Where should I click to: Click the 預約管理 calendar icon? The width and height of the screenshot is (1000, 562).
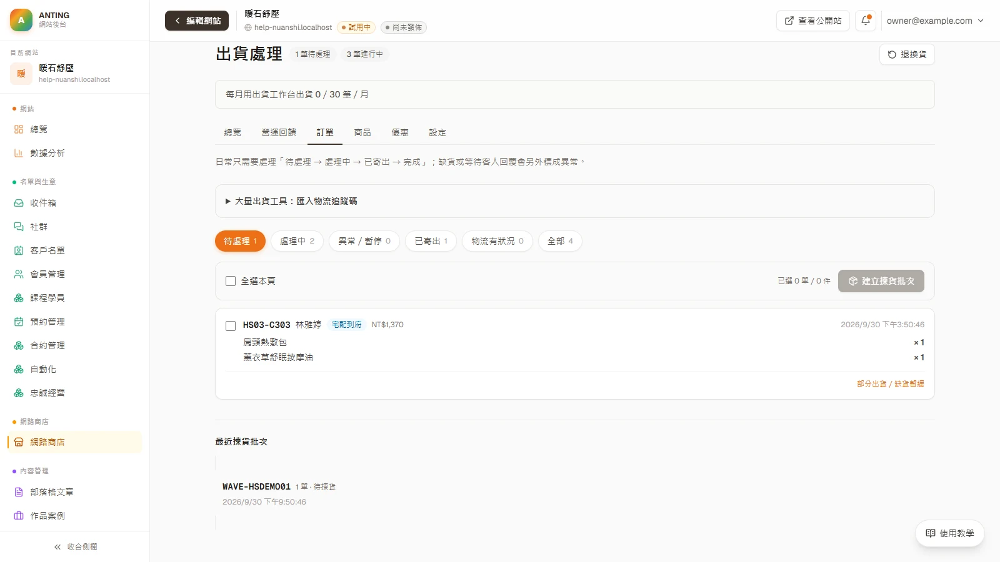point(19,322)
